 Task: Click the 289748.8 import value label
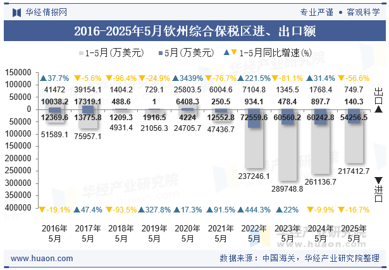click(287, 189)
